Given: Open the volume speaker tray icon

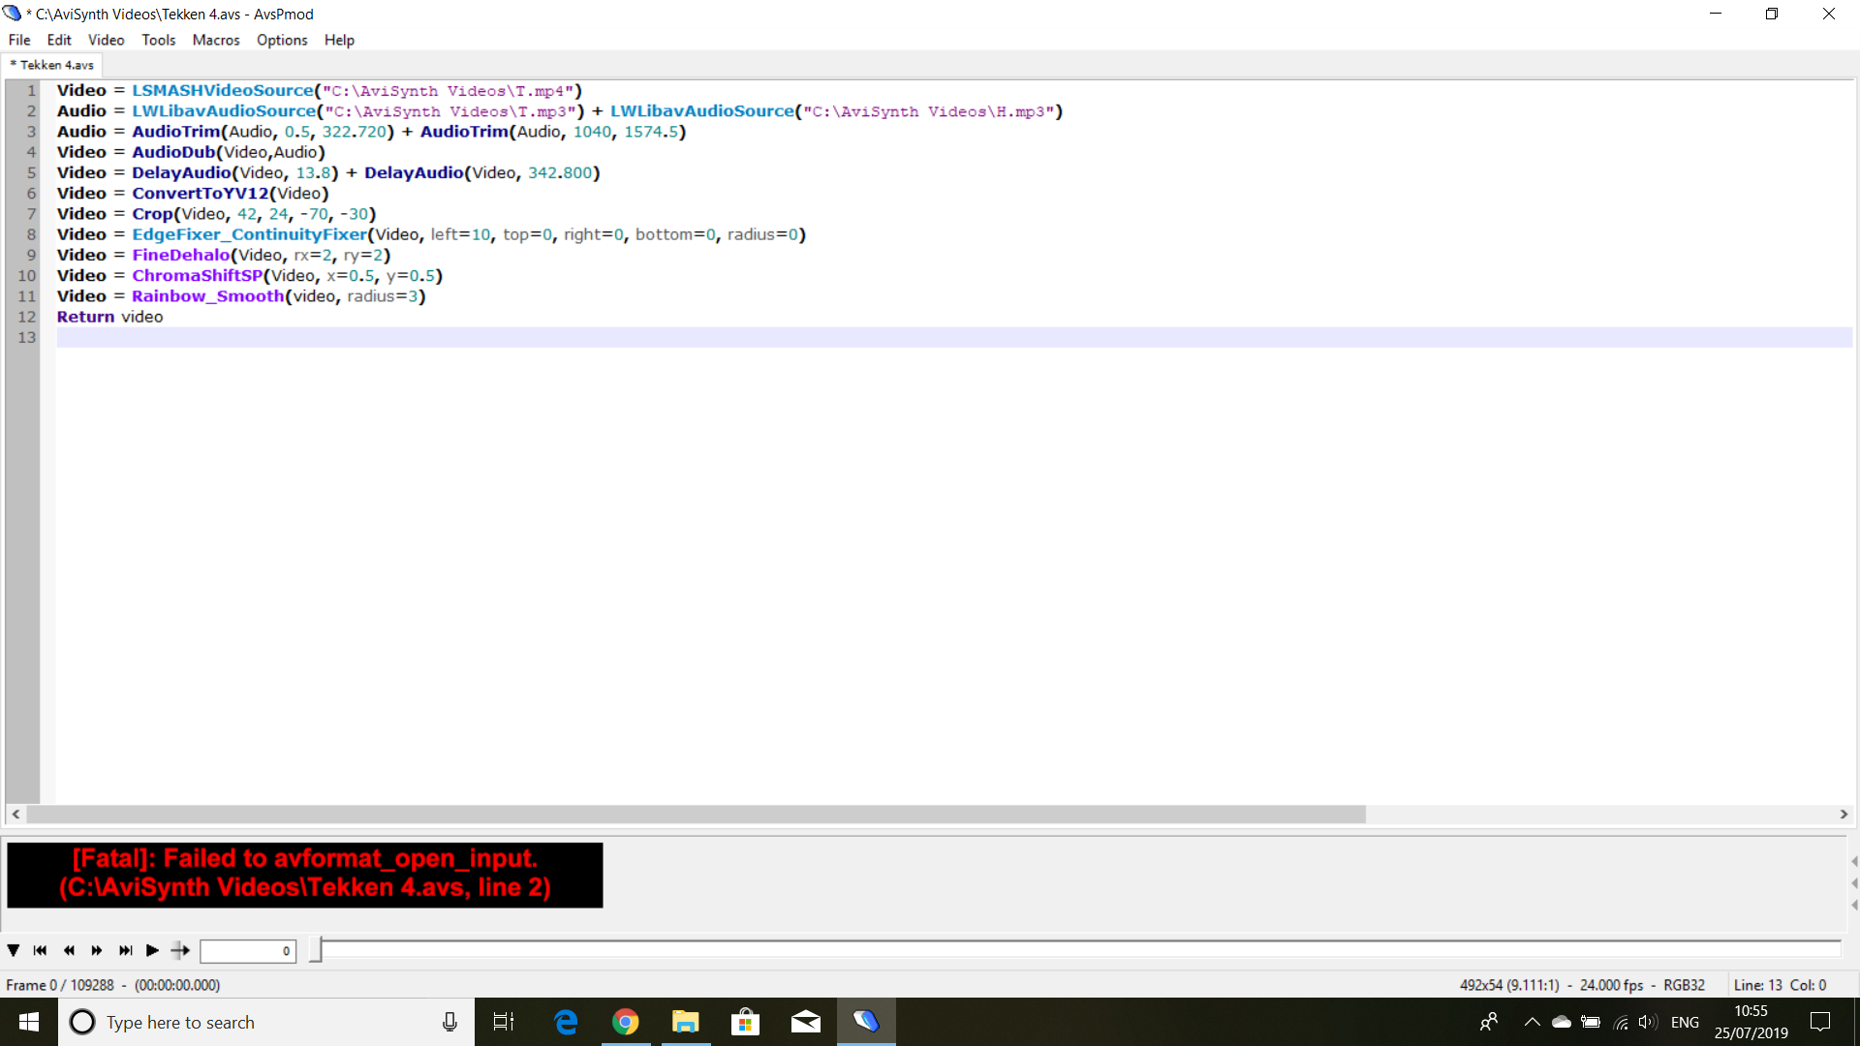Looking at the screenshot, I should (1648, 1022).
